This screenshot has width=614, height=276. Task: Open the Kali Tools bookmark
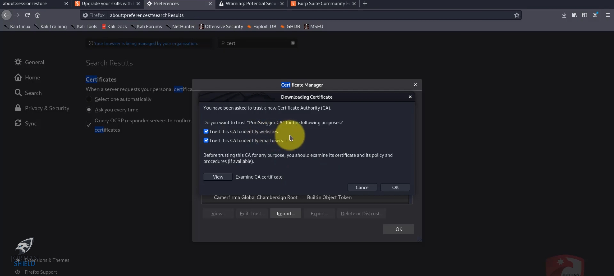click(x=84, y=26)
